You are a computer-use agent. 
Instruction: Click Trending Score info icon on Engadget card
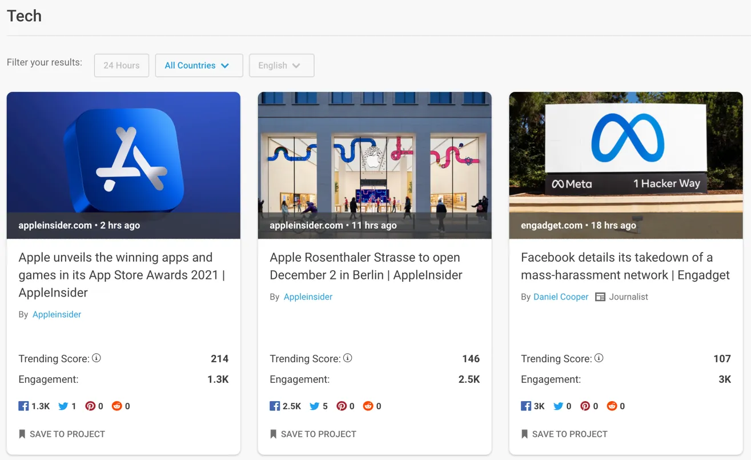599,358
